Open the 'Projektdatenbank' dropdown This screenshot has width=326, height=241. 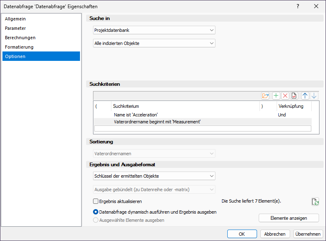point(154,30)
